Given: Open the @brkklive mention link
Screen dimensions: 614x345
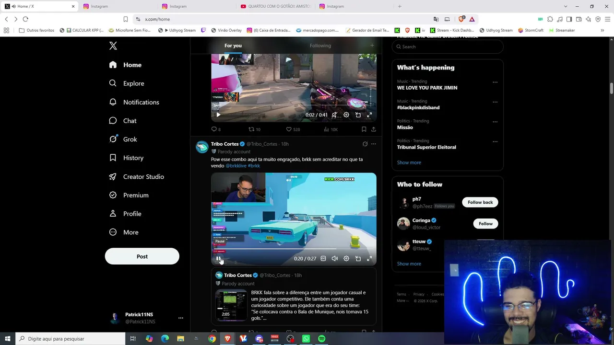Looking at the screenshot, I should coord(236,166).
